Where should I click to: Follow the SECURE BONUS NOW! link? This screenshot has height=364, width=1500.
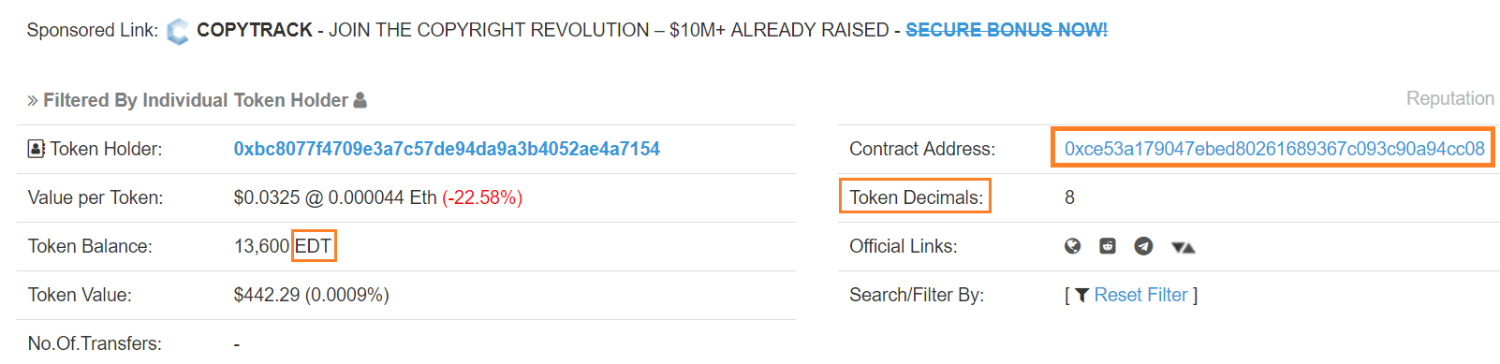click(1007, 30)
